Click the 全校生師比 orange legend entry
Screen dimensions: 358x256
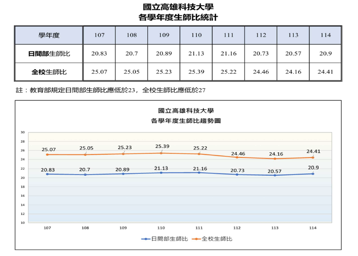click(x=212, y=239)
